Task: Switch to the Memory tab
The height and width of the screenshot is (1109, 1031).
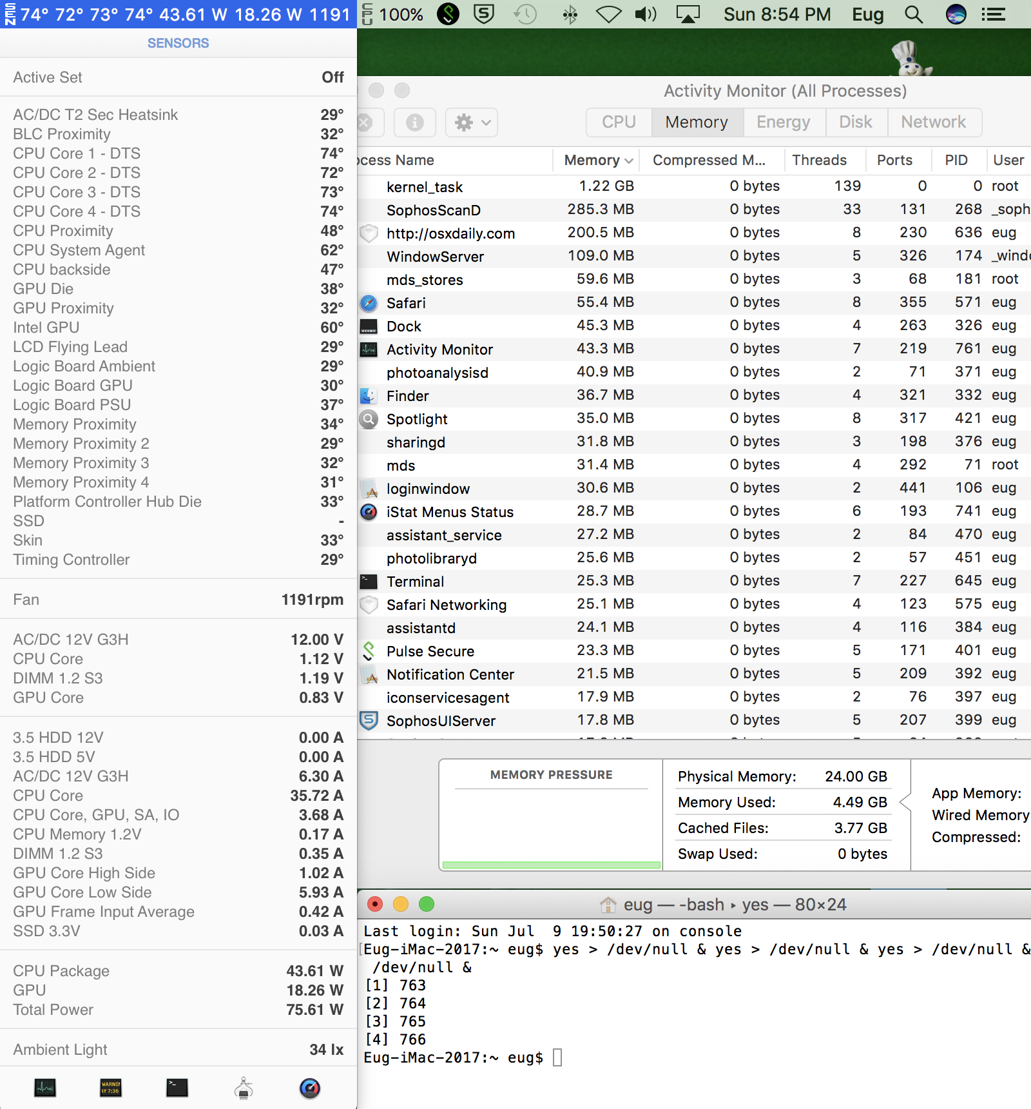Action: (x=697, y=123)
